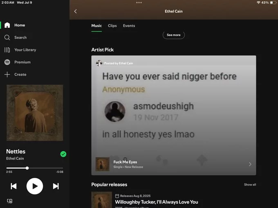Open the Nettles song title
Viewport: 278px width, 208px height.
coord(16,151)
